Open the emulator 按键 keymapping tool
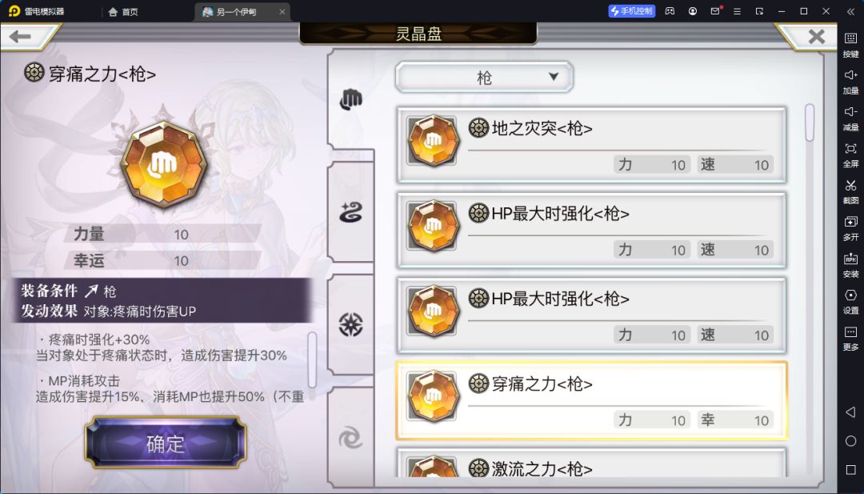Image resolution: width=864 pixels, height=494 pixels. point(850,44)
